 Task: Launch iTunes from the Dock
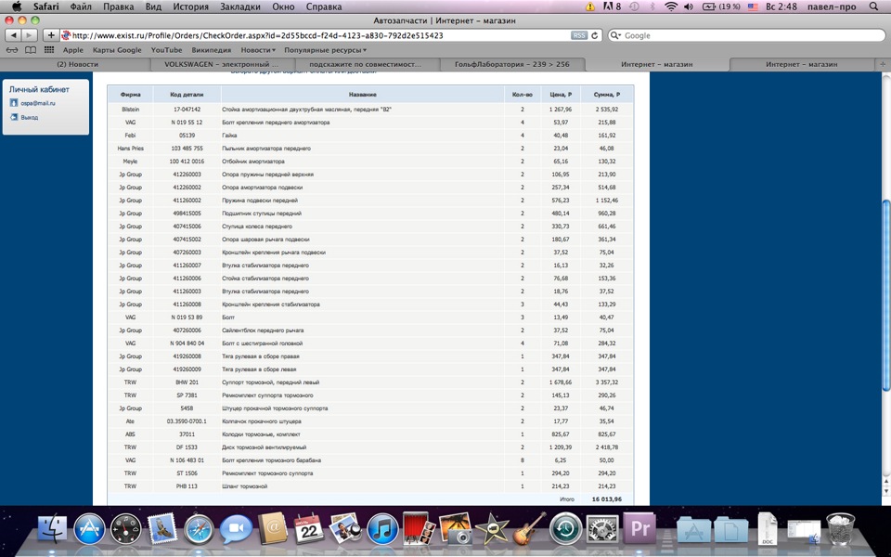(x=382, y=529)
